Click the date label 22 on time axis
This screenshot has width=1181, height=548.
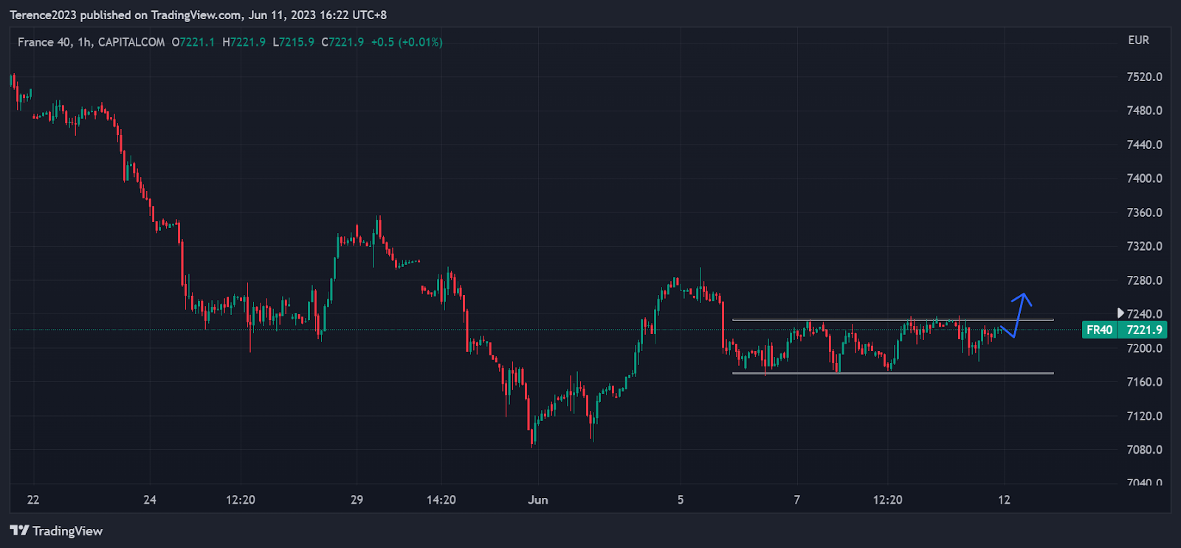(33, 500)
